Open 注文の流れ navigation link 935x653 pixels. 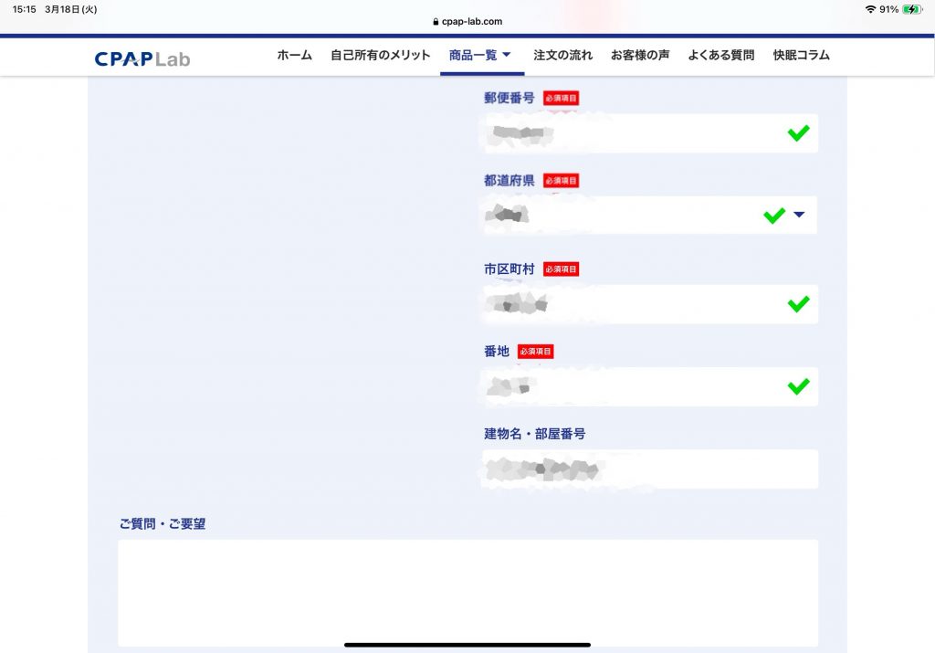tap(562, 55)
